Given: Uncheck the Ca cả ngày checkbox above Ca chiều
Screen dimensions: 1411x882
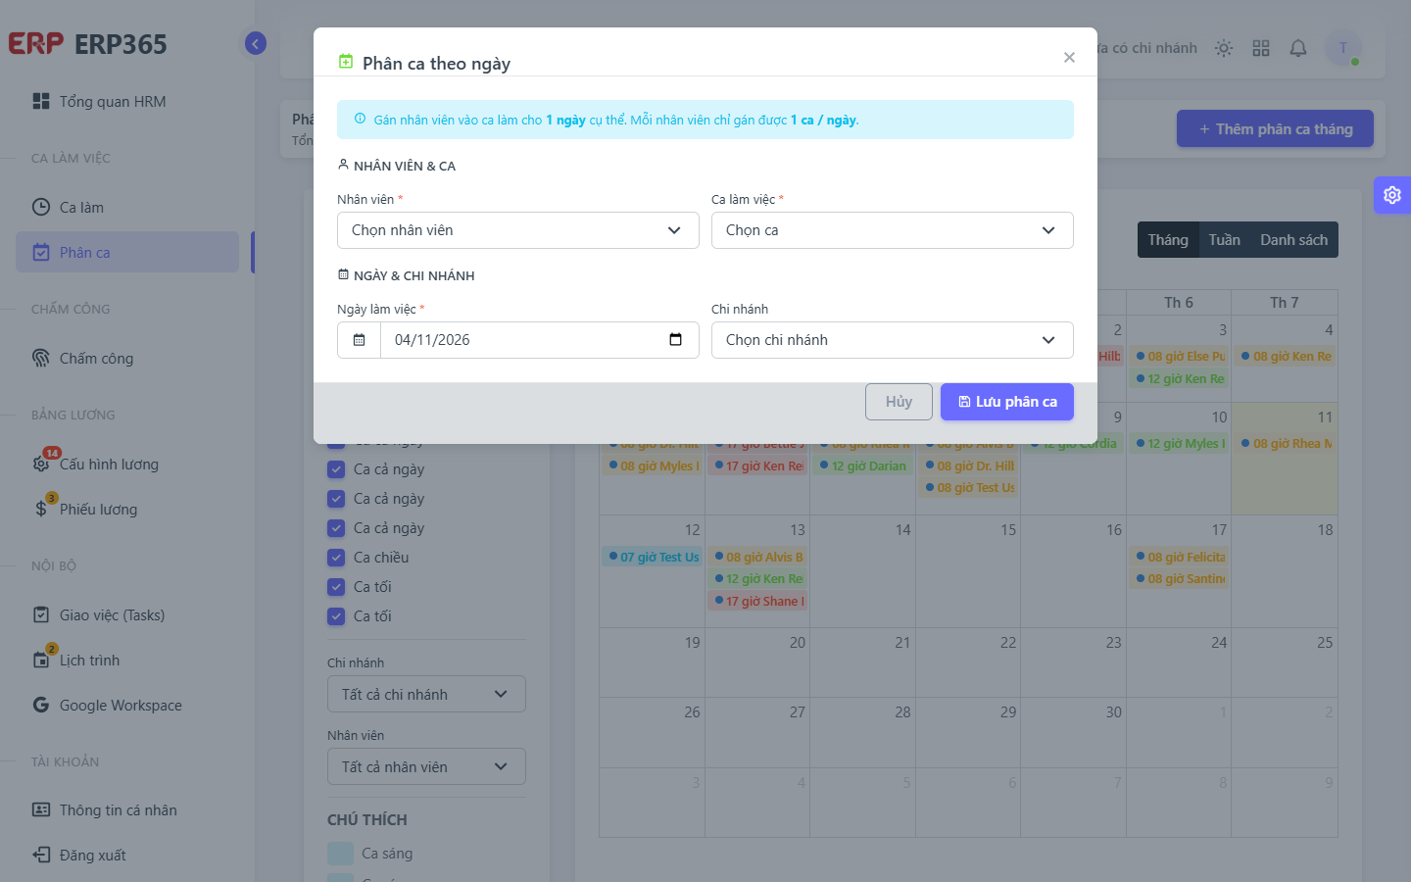Looking at the screenshot, I should (336, 528).
